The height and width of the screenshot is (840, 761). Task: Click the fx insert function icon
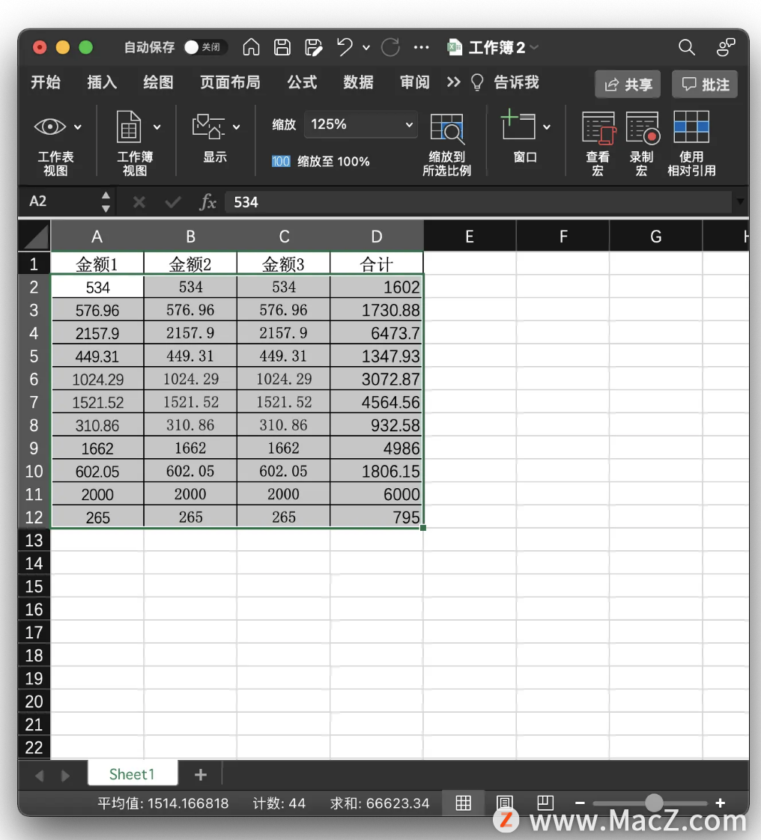pyautogui.click(x=207, y=202)
